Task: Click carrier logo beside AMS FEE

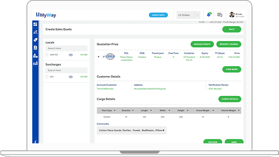Action: (x=71, y=55)
